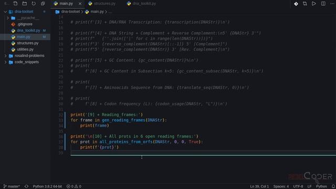
Task: Select main.py in the explorer tree
Action: (24, 37)
